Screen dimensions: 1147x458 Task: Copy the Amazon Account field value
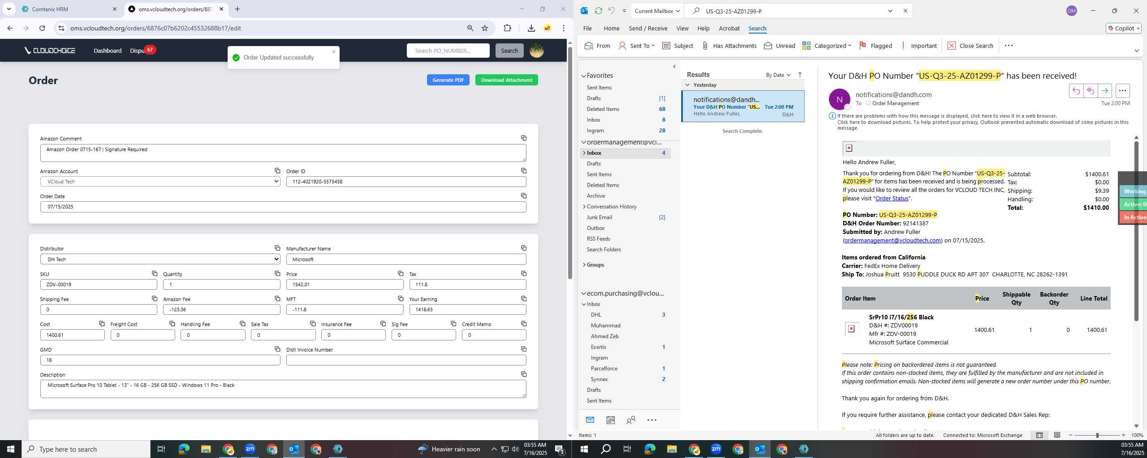tap(277, 170)
